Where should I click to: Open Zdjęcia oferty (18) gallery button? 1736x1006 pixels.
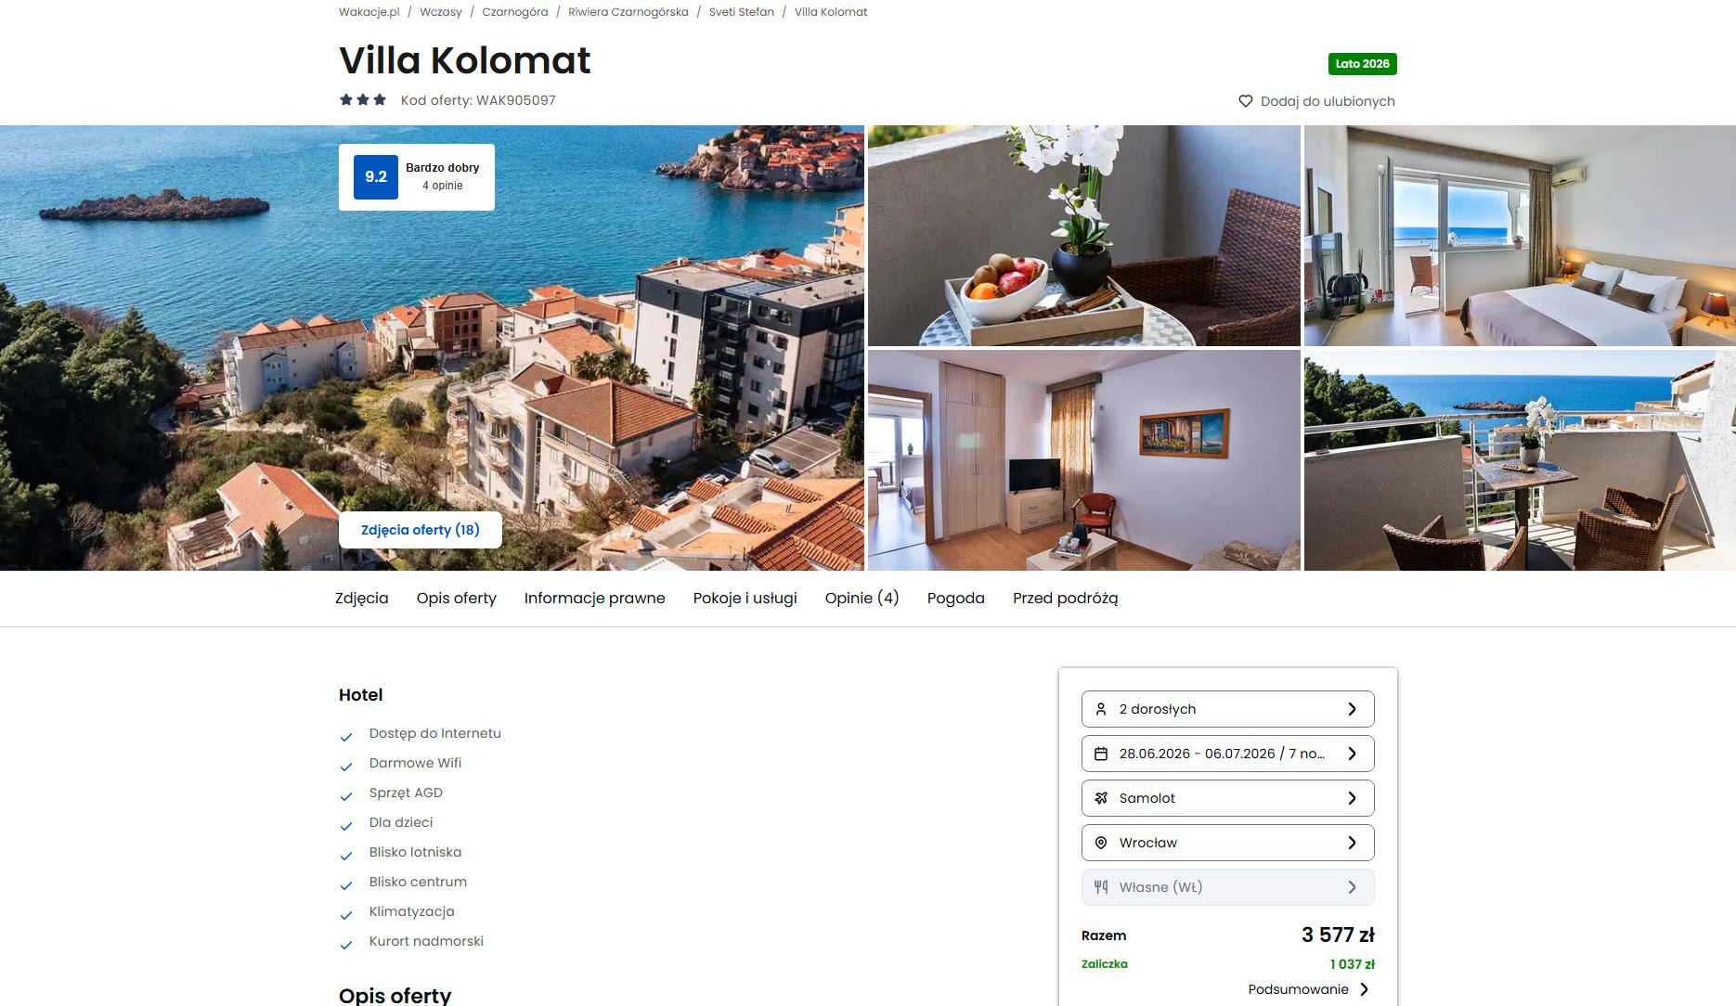(421, 530)
